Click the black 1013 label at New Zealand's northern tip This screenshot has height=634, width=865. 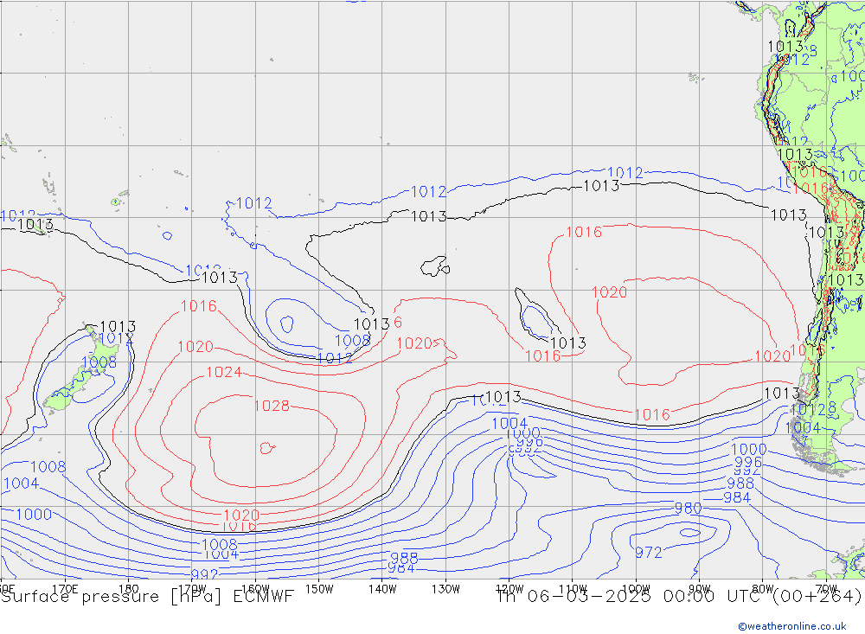click(x=118, y=327)
